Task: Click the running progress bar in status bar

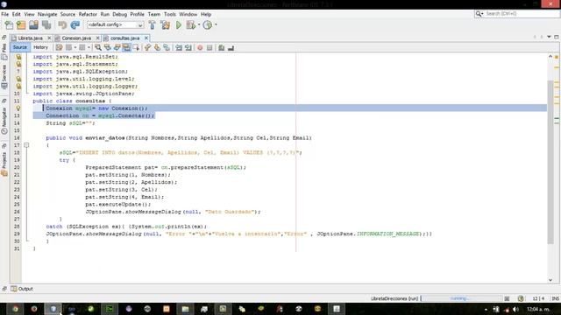Action: [x=462, y=298]
